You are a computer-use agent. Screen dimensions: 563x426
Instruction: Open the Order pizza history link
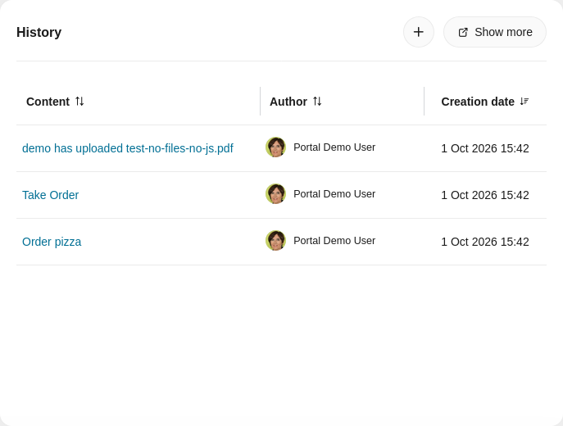(52, 242)
